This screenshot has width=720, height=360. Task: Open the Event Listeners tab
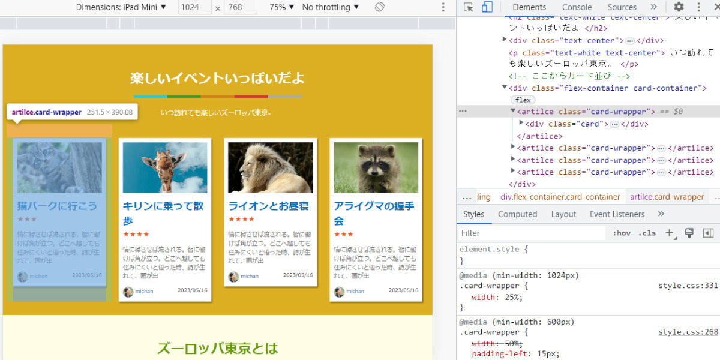point(617,214)
